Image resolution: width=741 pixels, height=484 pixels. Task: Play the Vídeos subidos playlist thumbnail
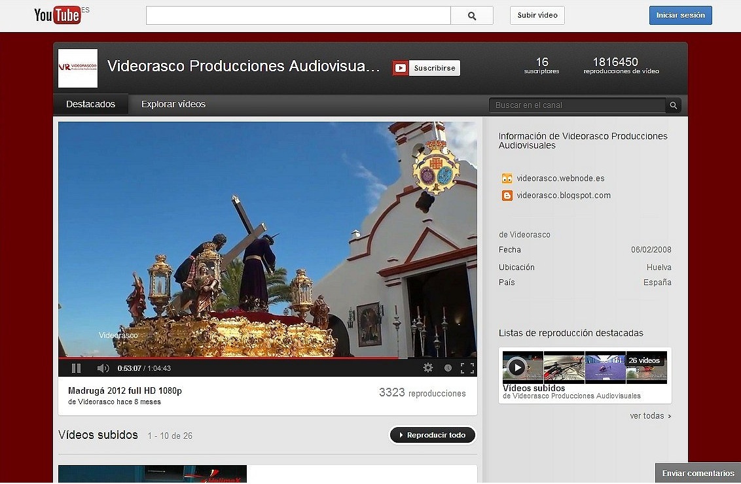pos(517,368)
